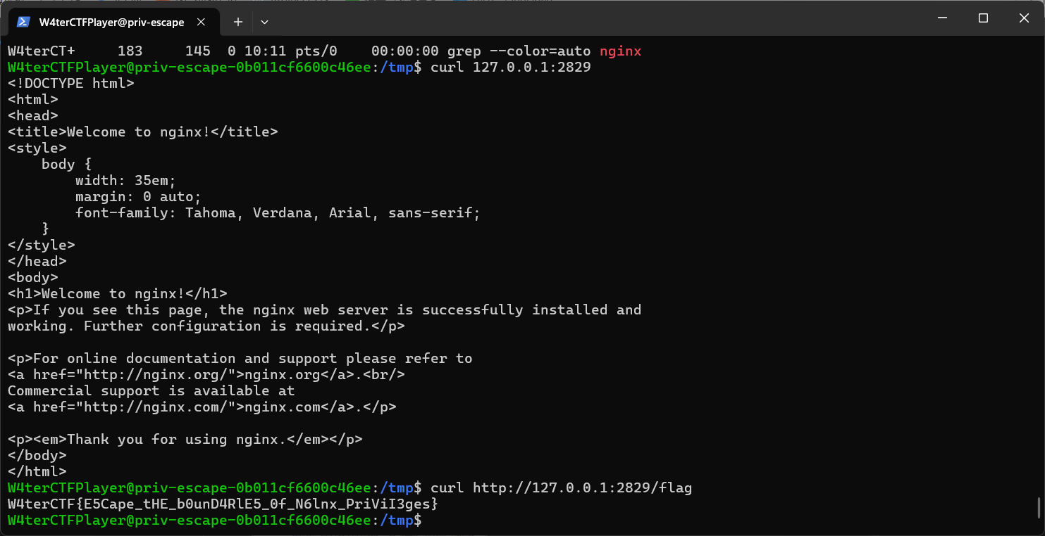Click the empty title bar area
The image size is (1045, 536).
tap(592, 18)
